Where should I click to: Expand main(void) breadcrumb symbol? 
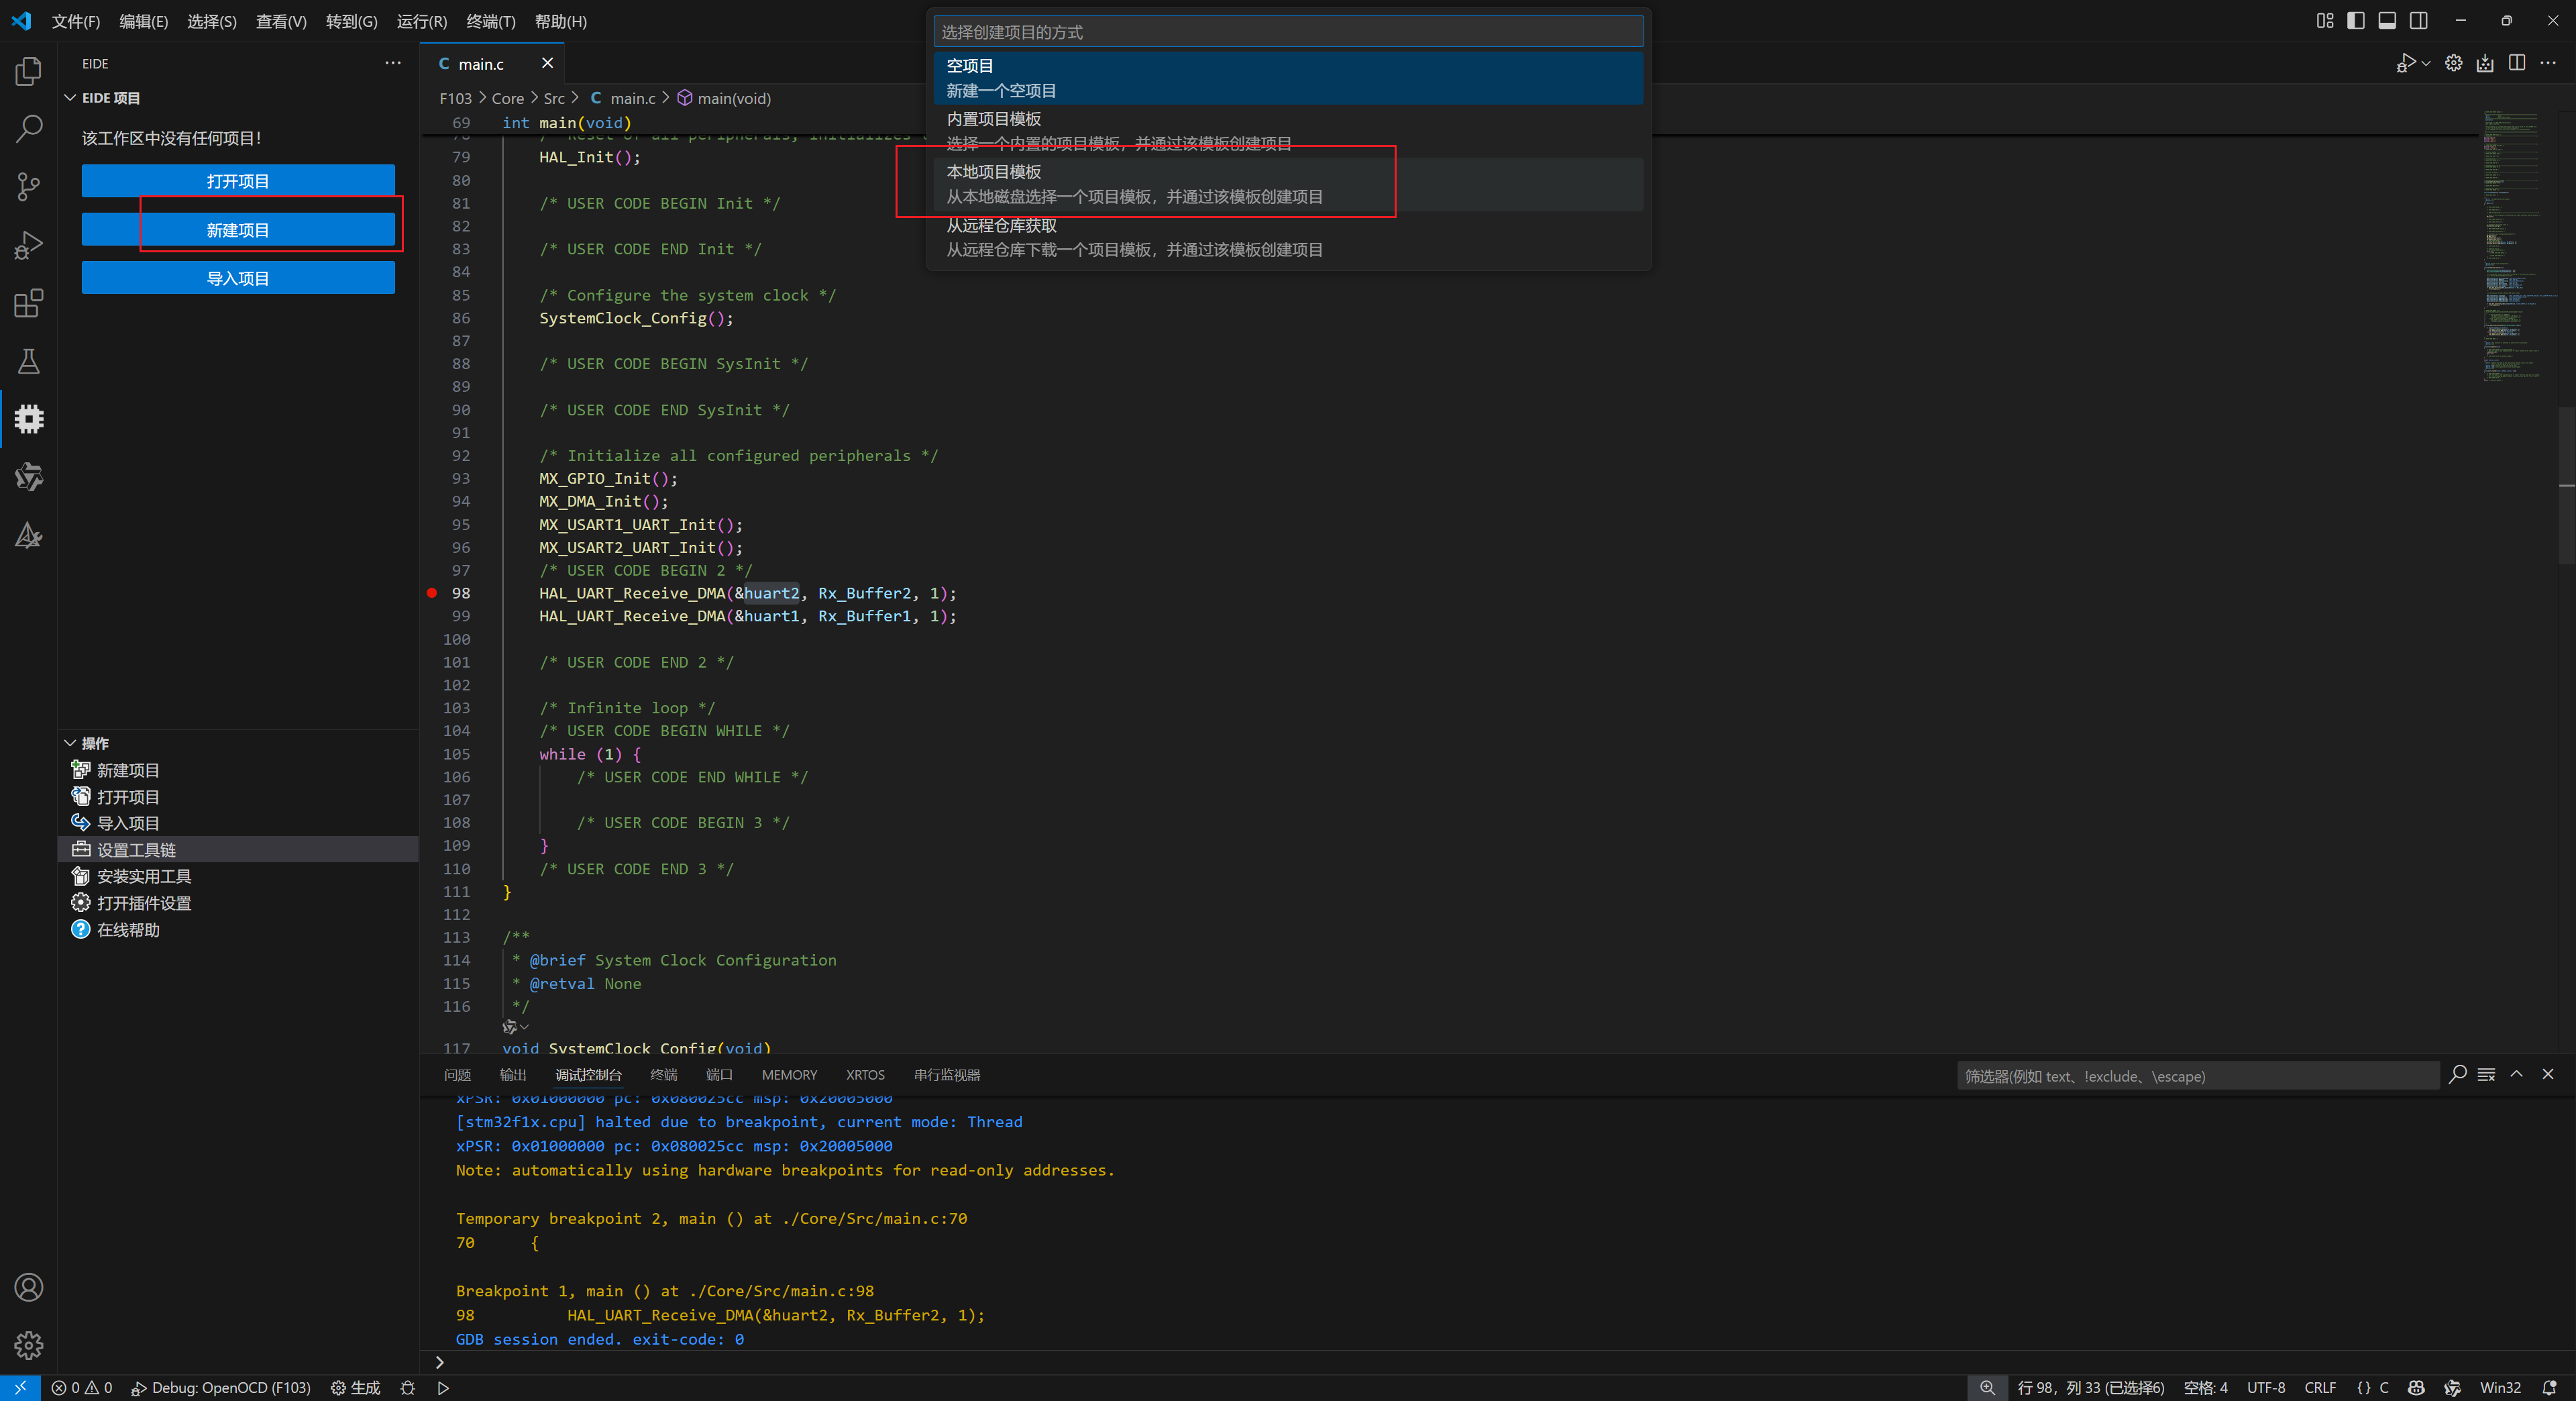pyautogui.click(x=723, y=98)
